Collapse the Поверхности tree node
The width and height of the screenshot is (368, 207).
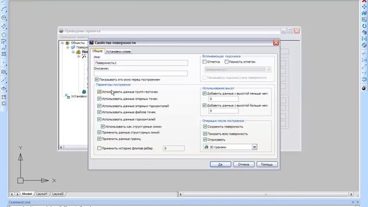pyautogui.click(x=68, y=47)
